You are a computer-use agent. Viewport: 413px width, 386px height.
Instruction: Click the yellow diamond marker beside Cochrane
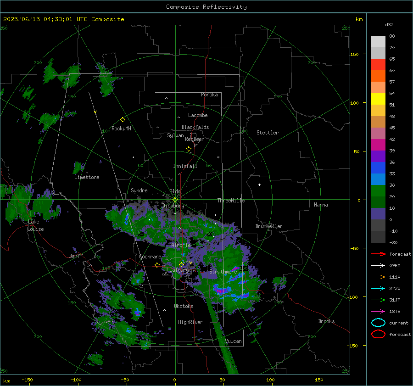point(157,265)
